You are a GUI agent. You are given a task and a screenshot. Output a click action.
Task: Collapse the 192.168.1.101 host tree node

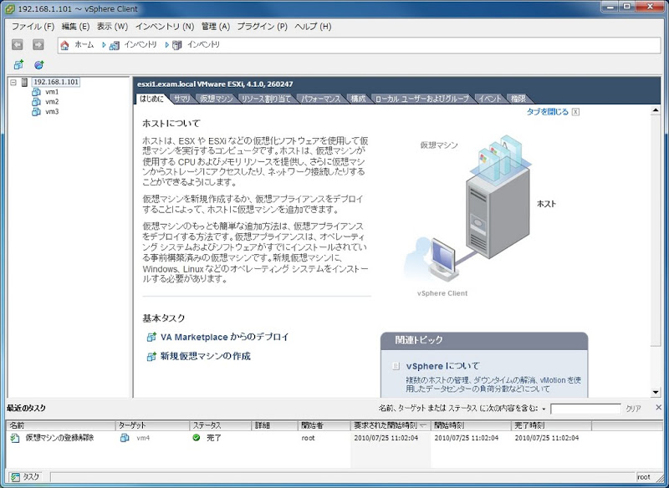click(x=13, y=82)
